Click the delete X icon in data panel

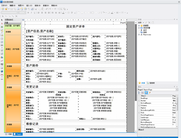click(x=149, y=22)
